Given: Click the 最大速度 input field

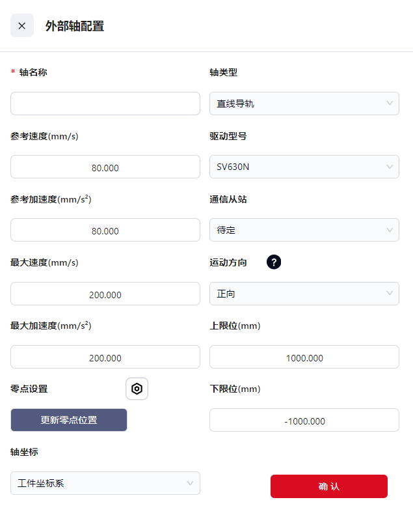Looking at the screenshot, I should pyautogui.click(x=105, y=294).
